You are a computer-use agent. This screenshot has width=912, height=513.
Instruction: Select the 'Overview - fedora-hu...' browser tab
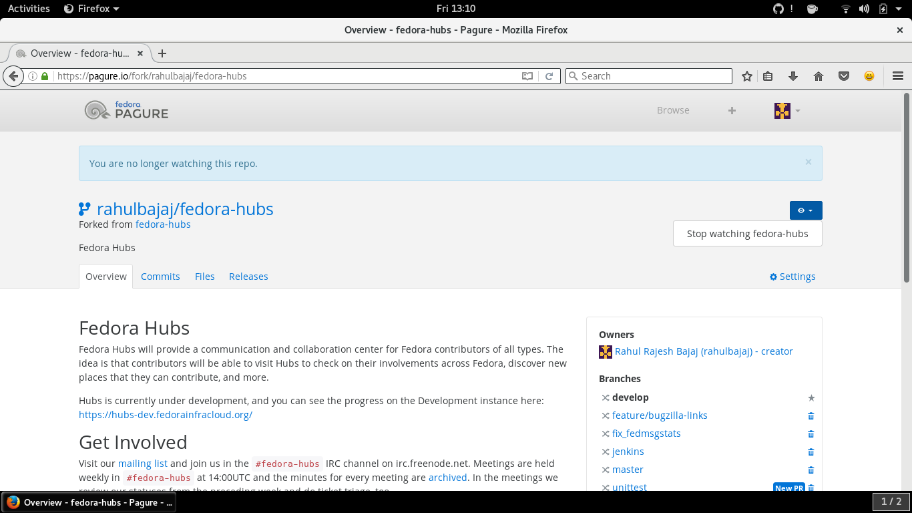(79, 53)
